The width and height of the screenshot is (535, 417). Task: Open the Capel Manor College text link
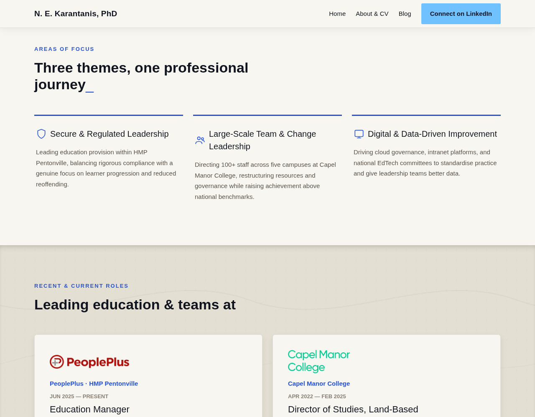319,384
